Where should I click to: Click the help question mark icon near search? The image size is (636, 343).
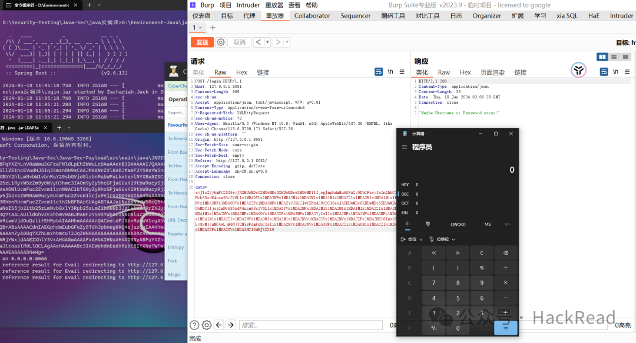click(195, 325)
